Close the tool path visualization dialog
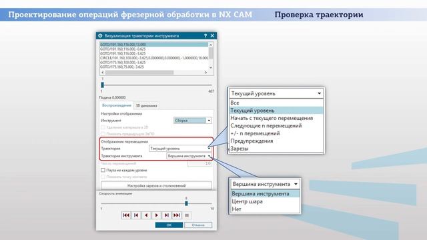 (x=212, y=35)
